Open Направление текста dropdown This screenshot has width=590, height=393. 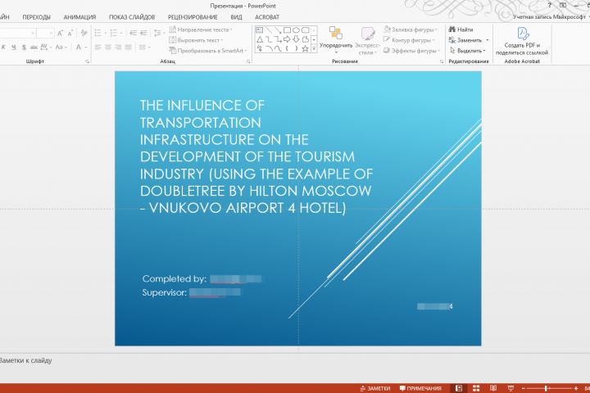(x=201, y=29)
